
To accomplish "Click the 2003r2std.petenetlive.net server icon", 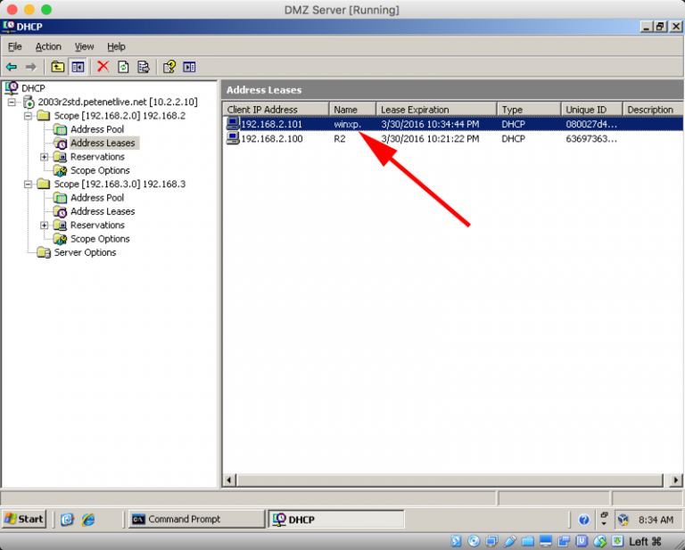I will point(29,103).
